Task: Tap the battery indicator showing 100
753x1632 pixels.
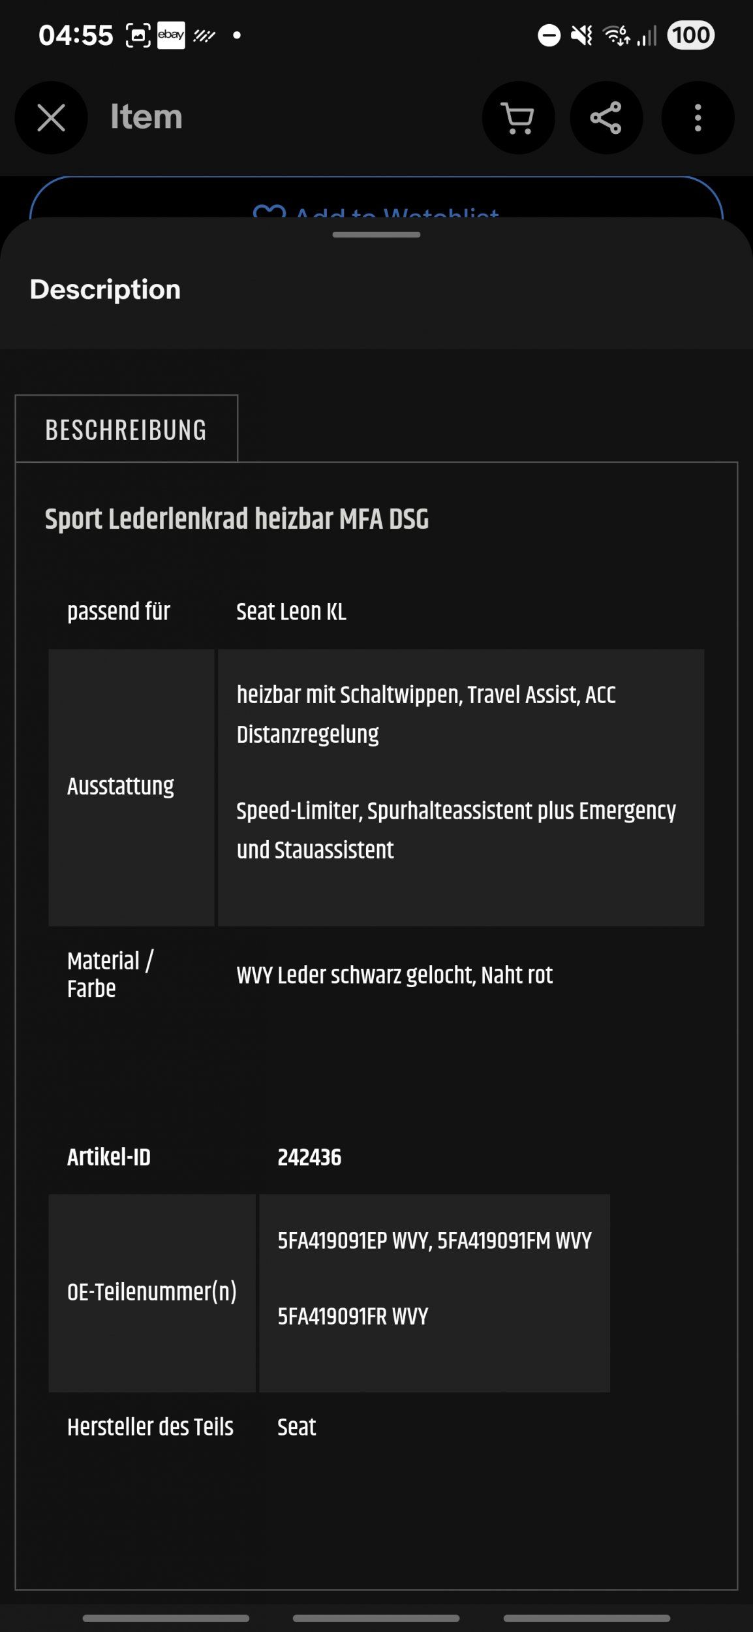Action: click(690, 35)
